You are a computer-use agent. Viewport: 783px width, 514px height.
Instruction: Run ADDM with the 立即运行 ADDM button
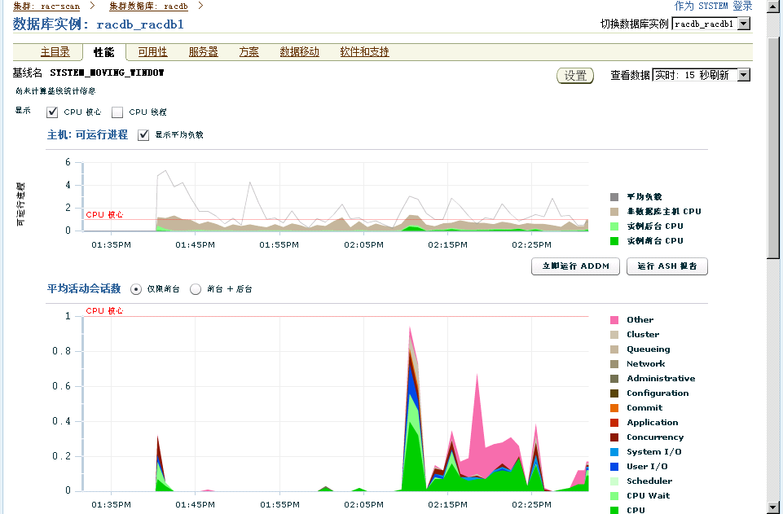pos(574,266)
